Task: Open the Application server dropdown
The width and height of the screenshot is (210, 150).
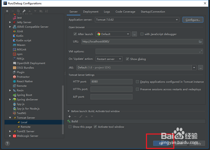Action: pos(137,20)
